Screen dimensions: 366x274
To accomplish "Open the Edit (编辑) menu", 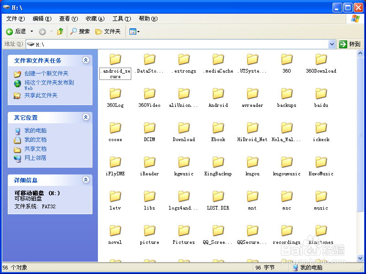I will click(42, 19).
